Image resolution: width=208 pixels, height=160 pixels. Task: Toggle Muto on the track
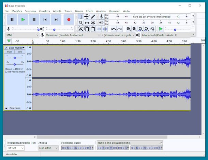tap(9, 52)
